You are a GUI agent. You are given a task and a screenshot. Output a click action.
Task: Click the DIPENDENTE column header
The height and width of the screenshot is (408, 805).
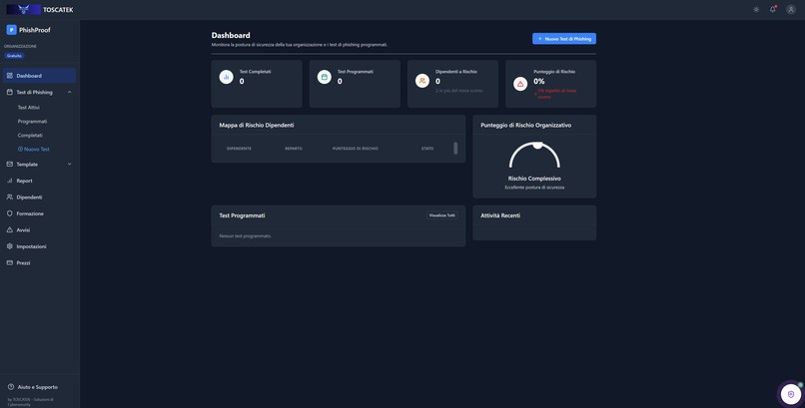[x=240, y=149]
